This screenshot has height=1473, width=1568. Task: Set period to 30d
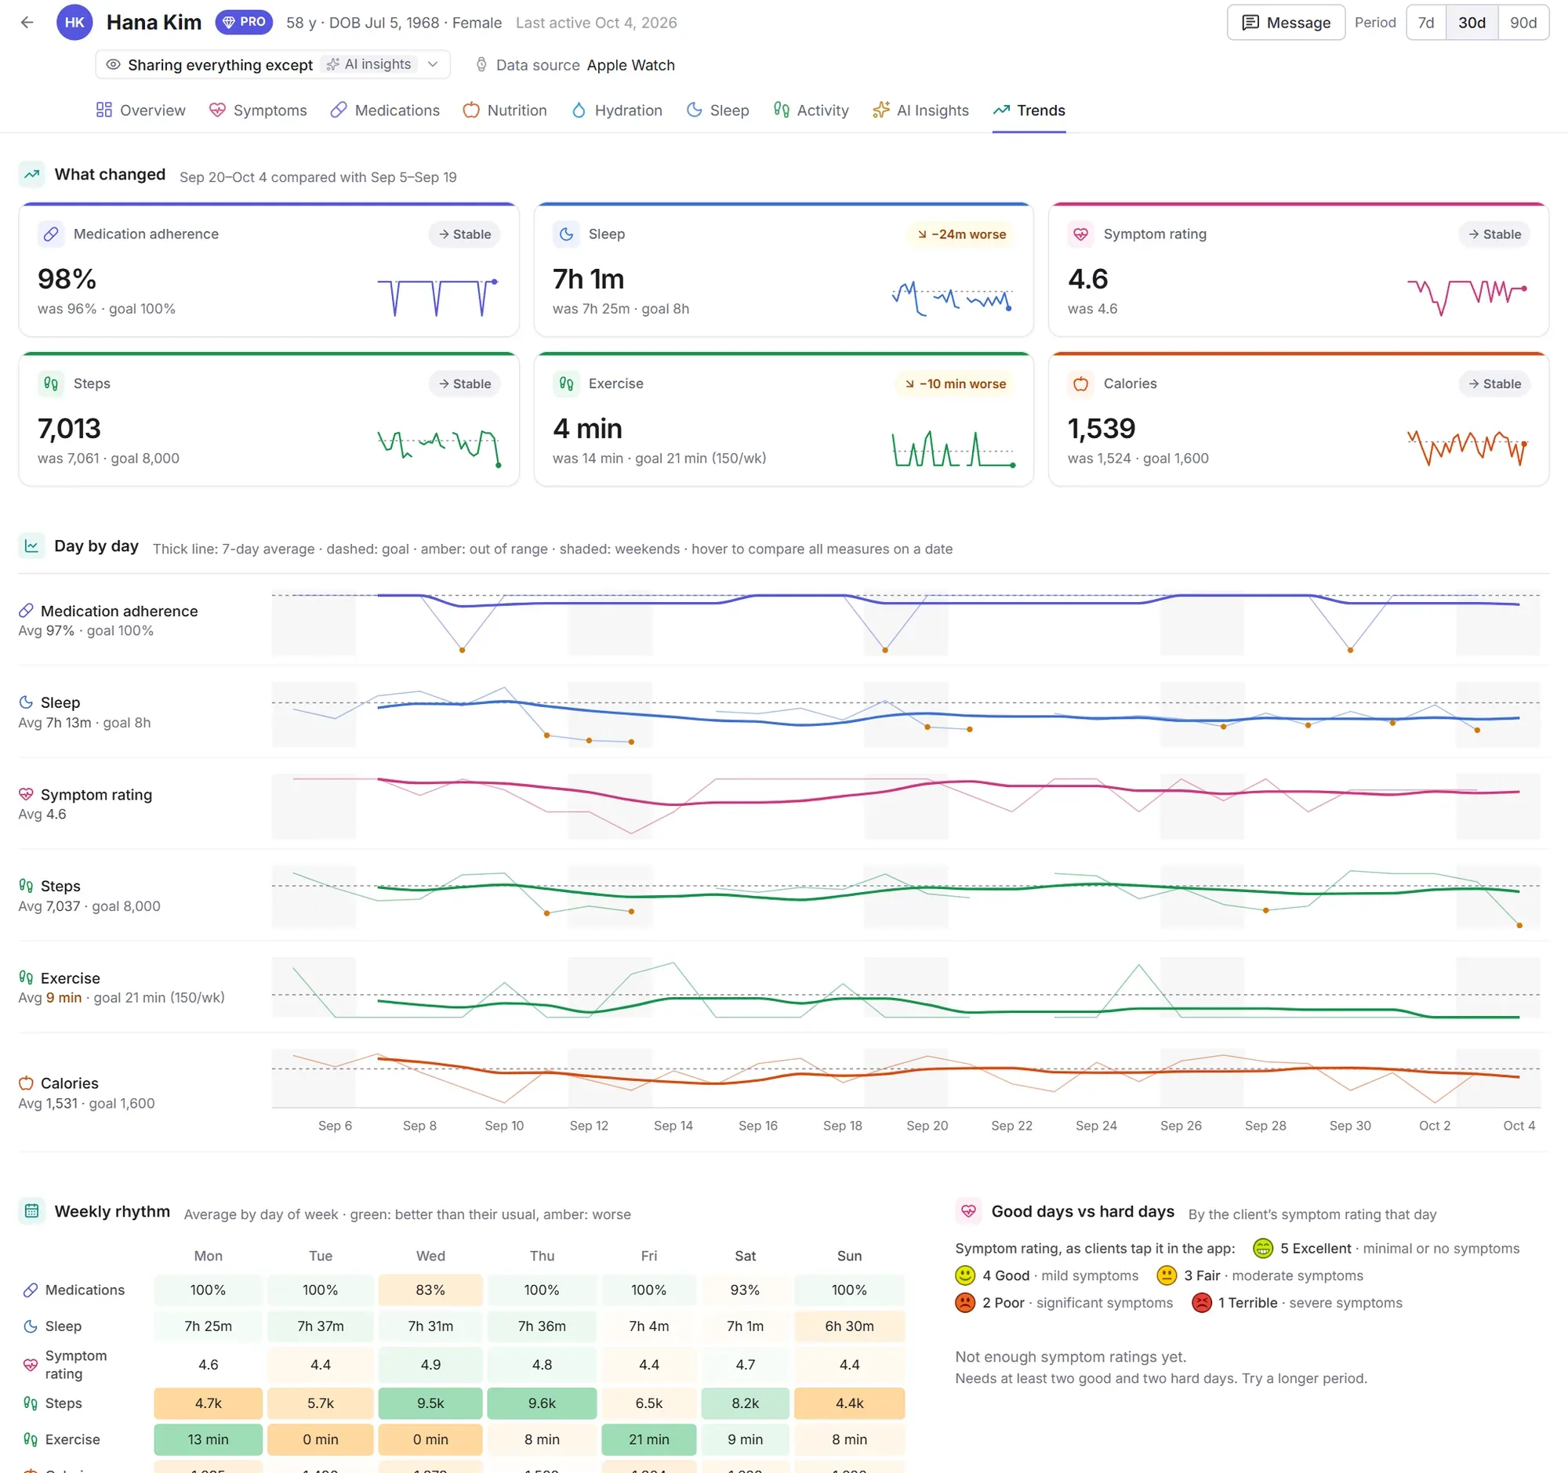1471,22
